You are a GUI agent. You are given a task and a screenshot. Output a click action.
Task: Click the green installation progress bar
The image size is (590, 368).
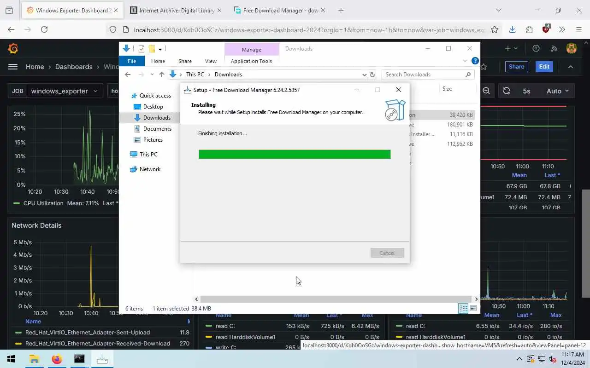point(295,154)
